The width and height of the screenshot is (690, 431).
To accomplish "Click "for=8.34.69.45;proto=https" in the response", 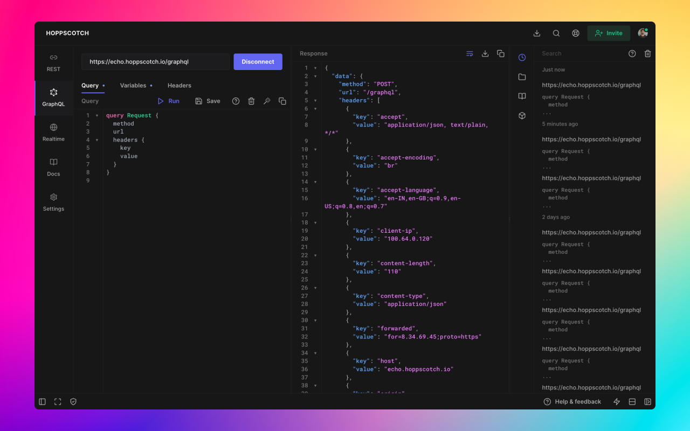I will coord(432,337).
